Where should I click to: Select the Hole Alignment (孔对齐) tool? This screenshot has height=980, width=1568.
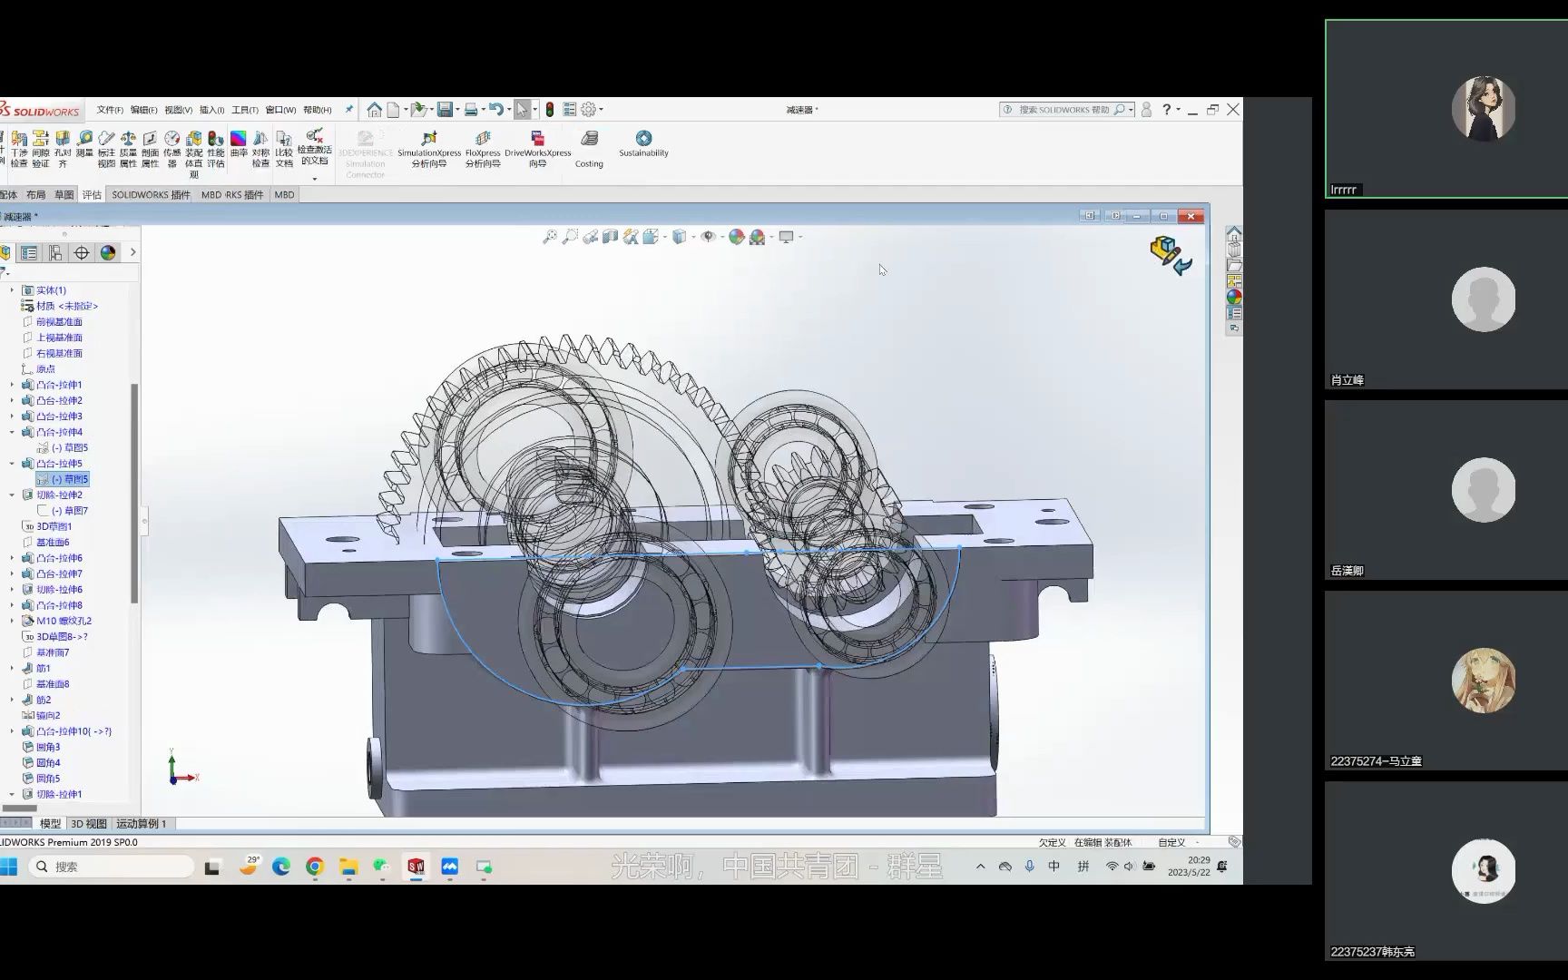(x=63, y=149)
